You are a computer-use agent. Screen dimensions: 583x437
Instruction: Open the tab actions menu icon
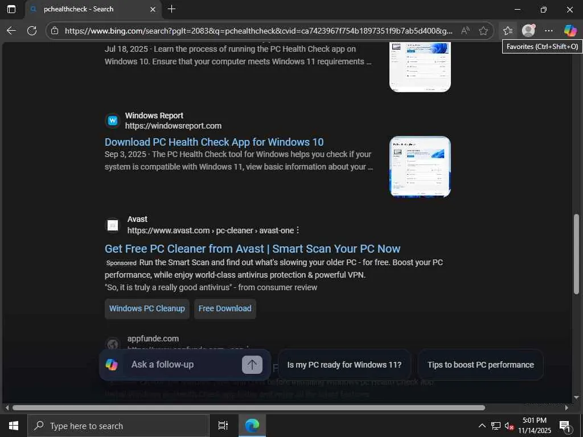[x=11, y=9]
